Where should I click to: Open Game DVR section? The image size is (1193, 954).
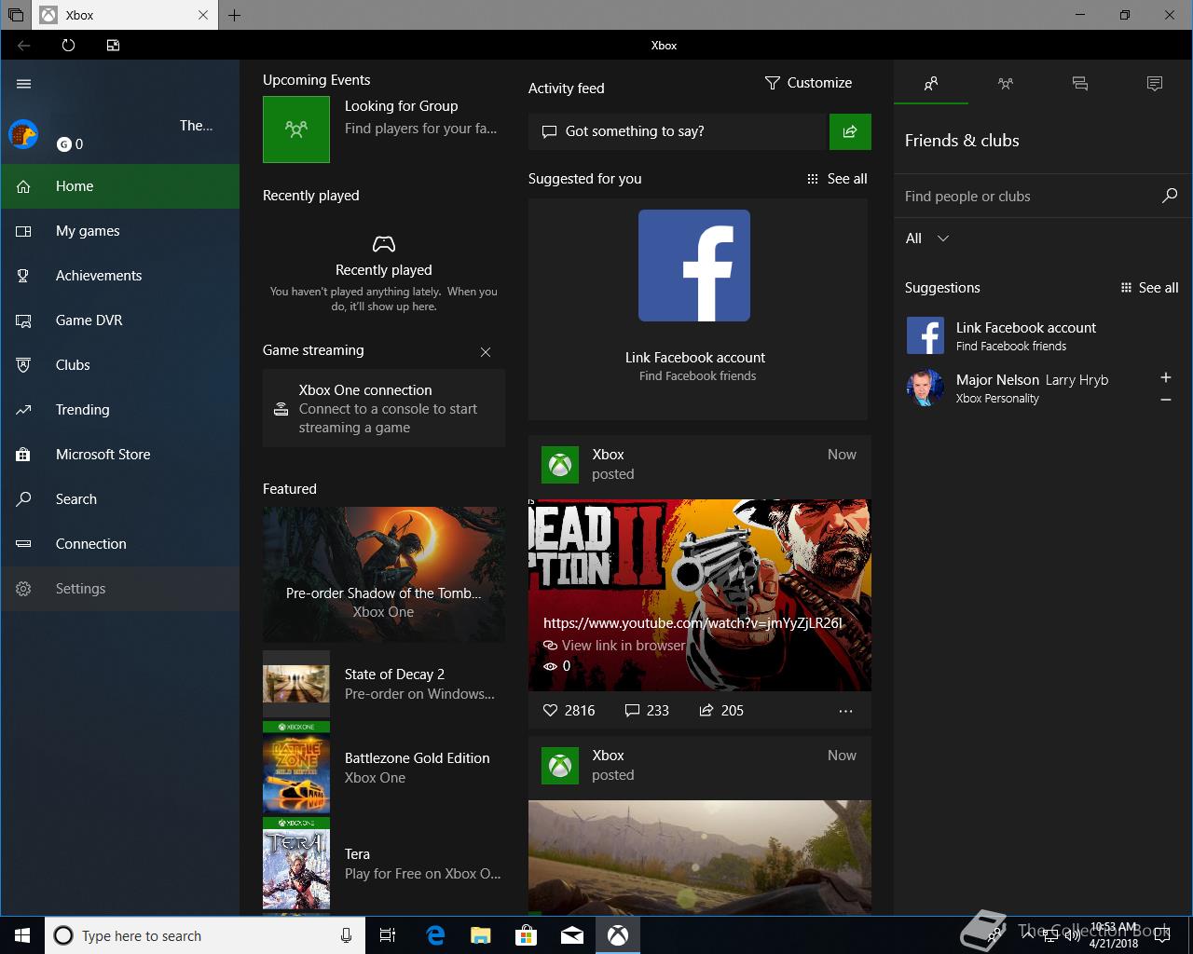pos(119,320)
